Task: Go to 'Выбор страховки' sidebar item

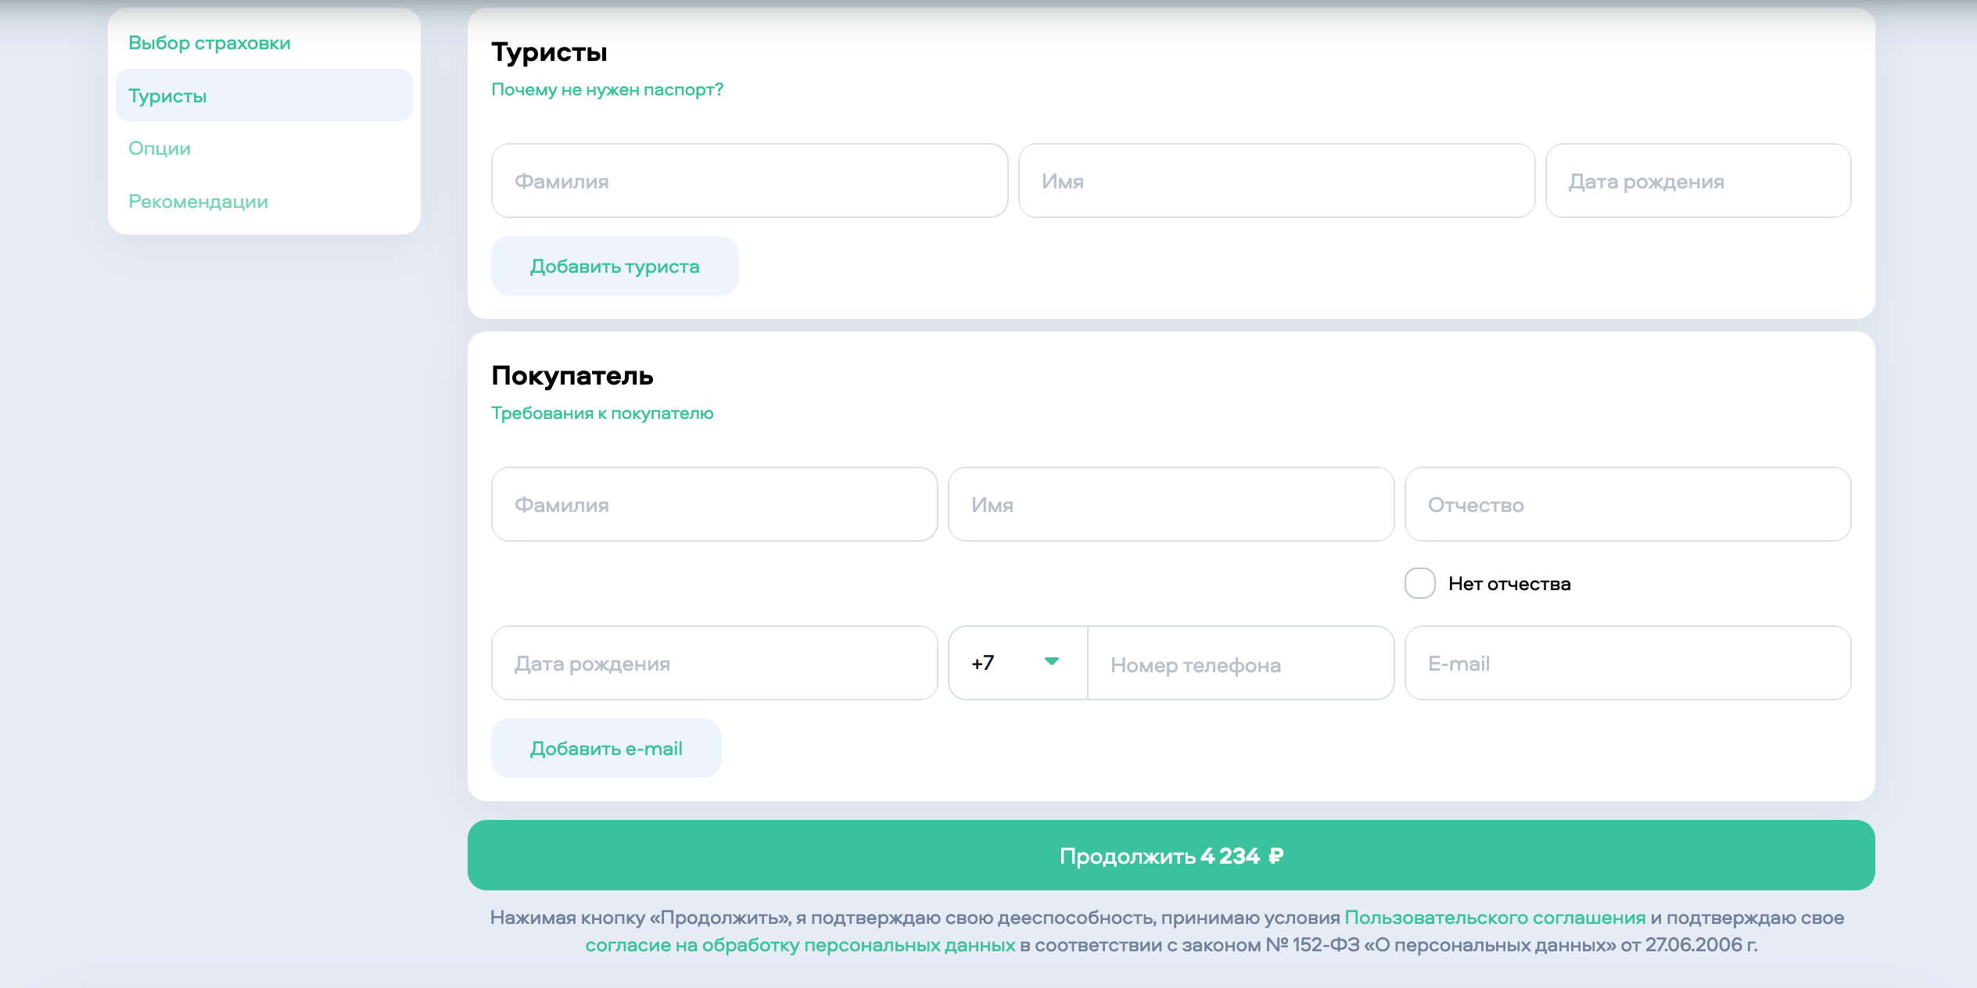Action: point(209,43)
